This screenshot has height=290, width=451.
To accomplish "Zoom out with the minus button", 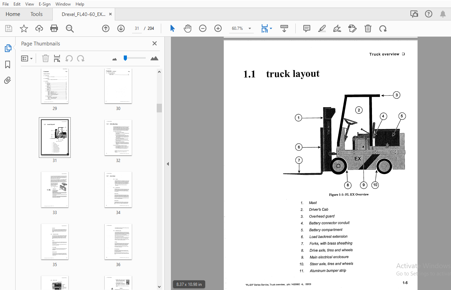I will tap(203, 28).
